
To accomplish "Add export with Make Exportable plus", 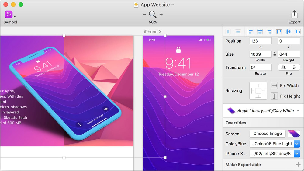I will (298, 165).
